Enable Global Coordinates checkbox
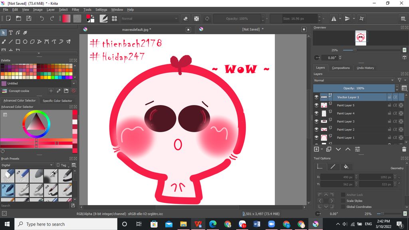This screenshot has width=409, height=230. pyautogui.click(x=343, y=207)
